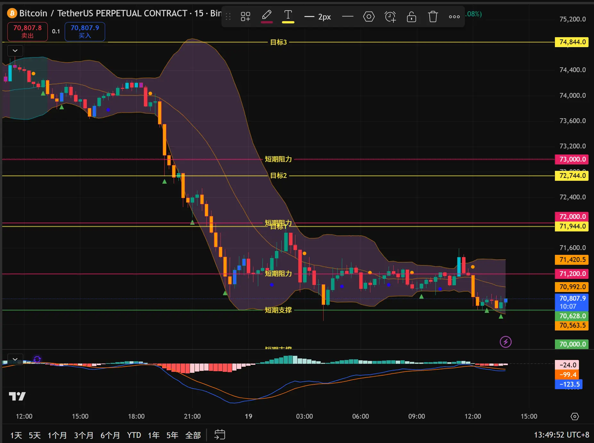Click the 70,628.0 support price tag
The width and height of the screenshot is (594, 443).
click(x=572, y=316)
